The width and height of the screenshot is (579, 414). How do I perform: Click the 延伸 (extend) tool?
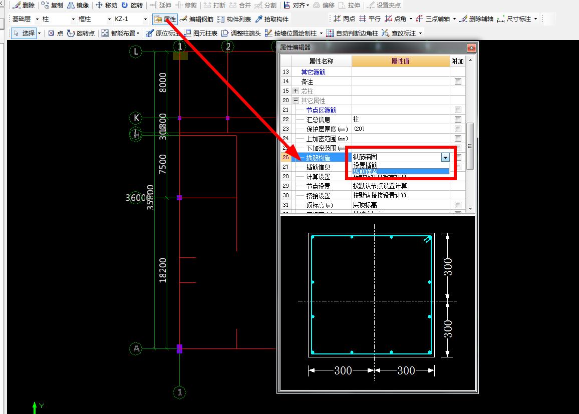click(x=161, y=5)
